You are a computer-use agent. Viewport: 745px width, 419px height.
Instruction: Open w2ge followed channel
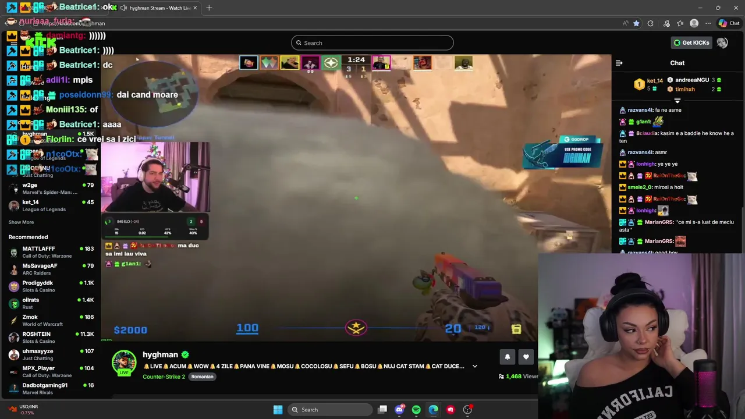pyautogui.click(x=51, y=189)
